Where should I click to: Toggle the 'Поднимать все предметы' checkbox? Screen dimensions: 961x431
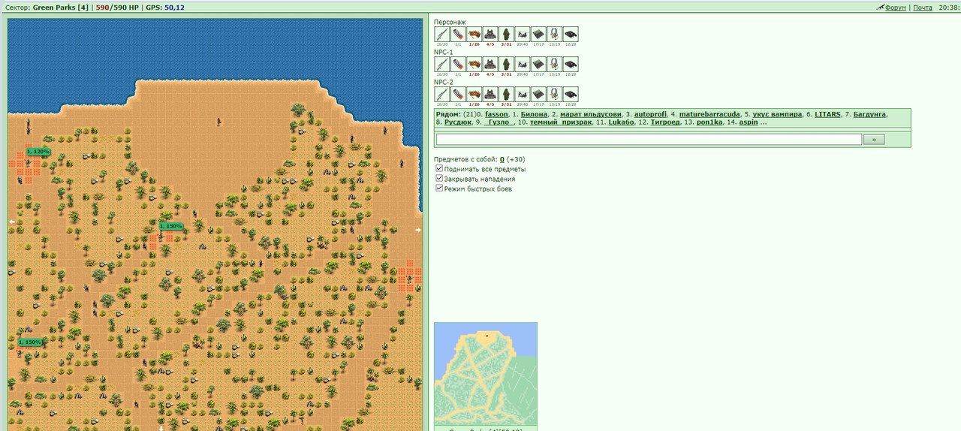(439, 169)
